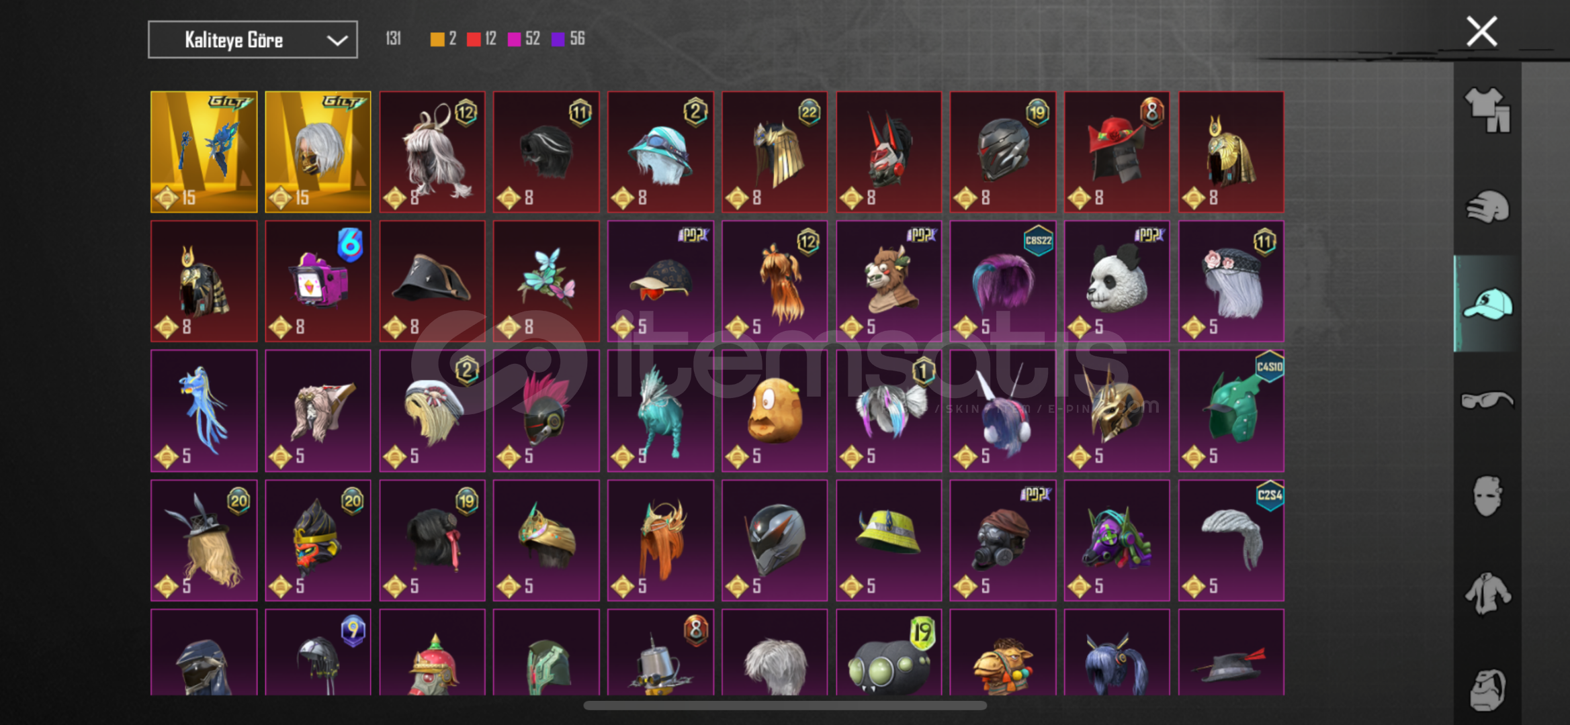
Task: Select the gold-tier white hair mask item
Action: coord(318,152)
